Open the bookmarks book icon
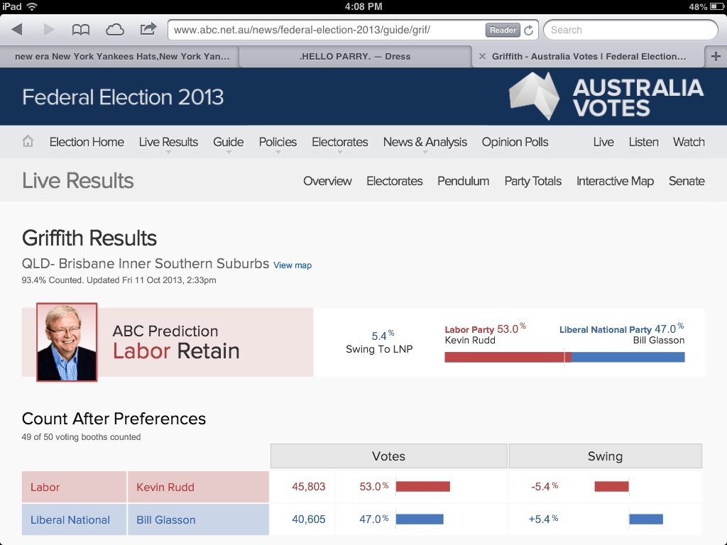This screenshot has height=545, width=727. tap(81, 30)
